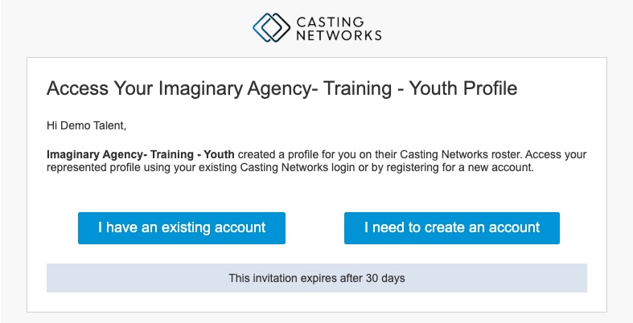Click the "CASTING" wordmark text
633x323 pixels.
click(x=329, y=20)
